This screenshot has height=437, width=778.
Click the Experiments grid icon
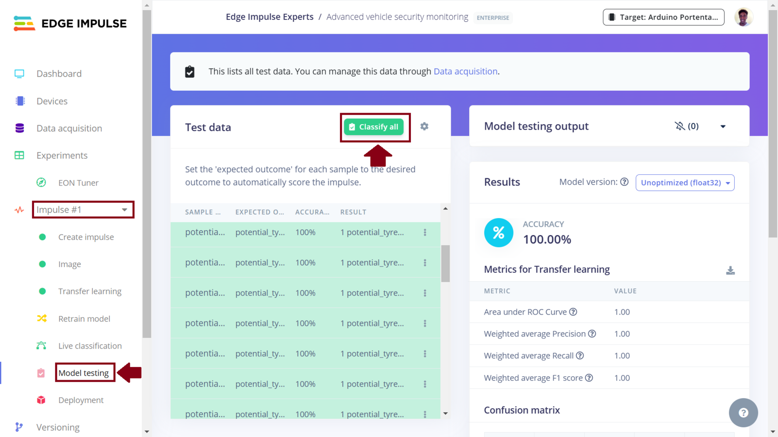(19, 155)
